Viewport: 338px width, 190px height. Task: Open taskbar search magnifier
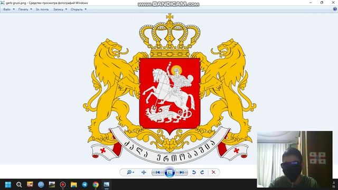coord(19,185)
